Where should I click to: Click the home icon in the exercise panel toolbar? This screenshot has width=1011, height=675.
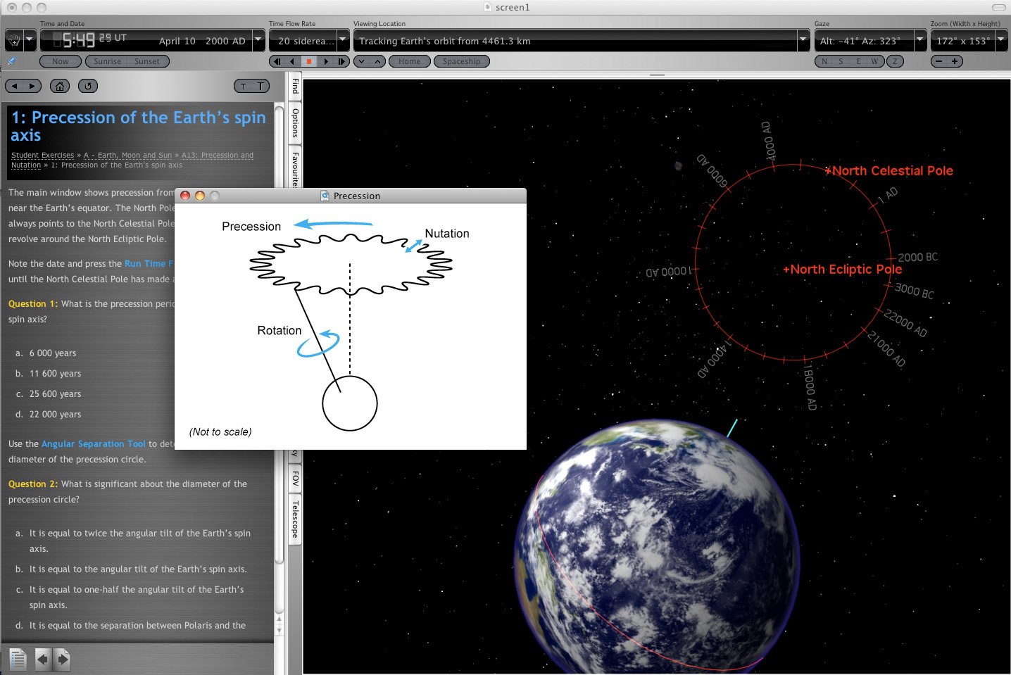click(x=60, y=85)
